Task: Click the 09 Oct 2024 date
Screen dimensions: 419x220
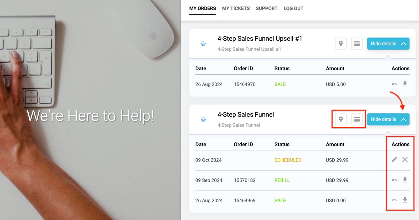Action: coord(208,160)
